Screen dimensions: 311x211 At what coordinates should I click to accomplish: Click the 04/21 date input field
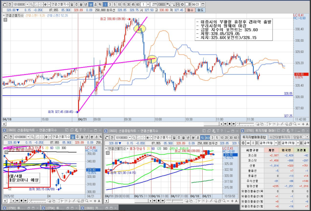[x=196, y=4]
